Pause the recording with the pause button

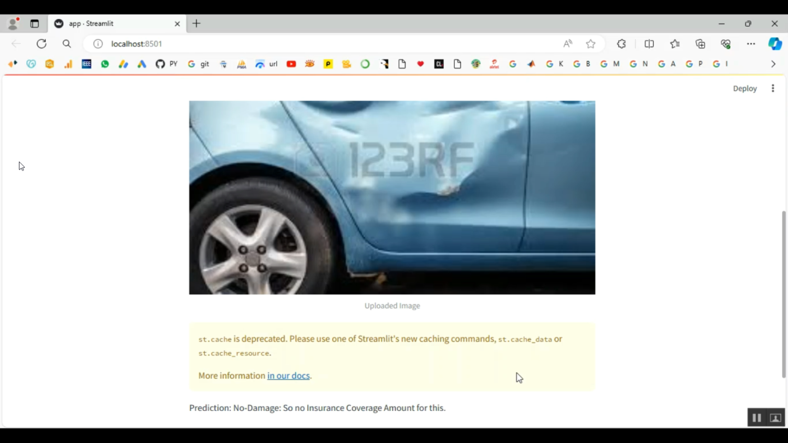click(756, 418)
